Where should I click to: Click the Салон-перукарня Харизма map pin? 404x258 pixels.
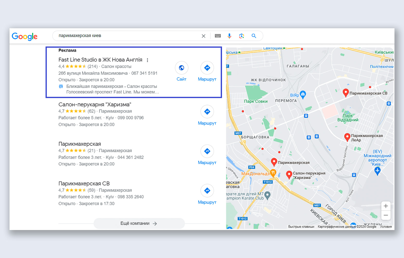(289, 175)
